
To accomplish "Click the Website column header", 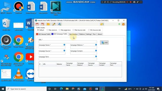I will point(61,64).
